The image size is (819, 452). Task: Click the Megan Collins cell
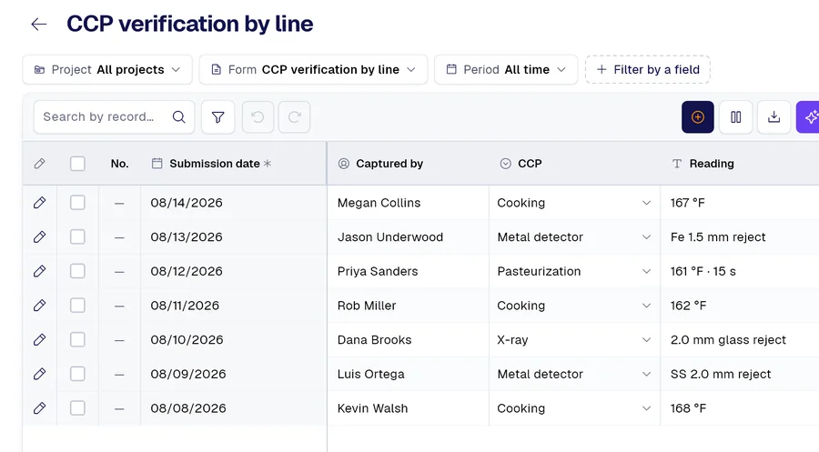[408, 203]
